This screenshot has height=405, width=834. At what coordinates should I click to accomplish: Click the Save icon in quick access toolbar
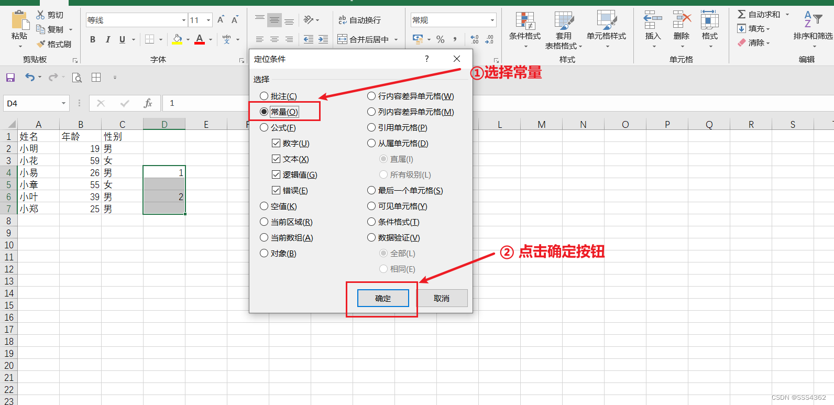click(10, 78)
